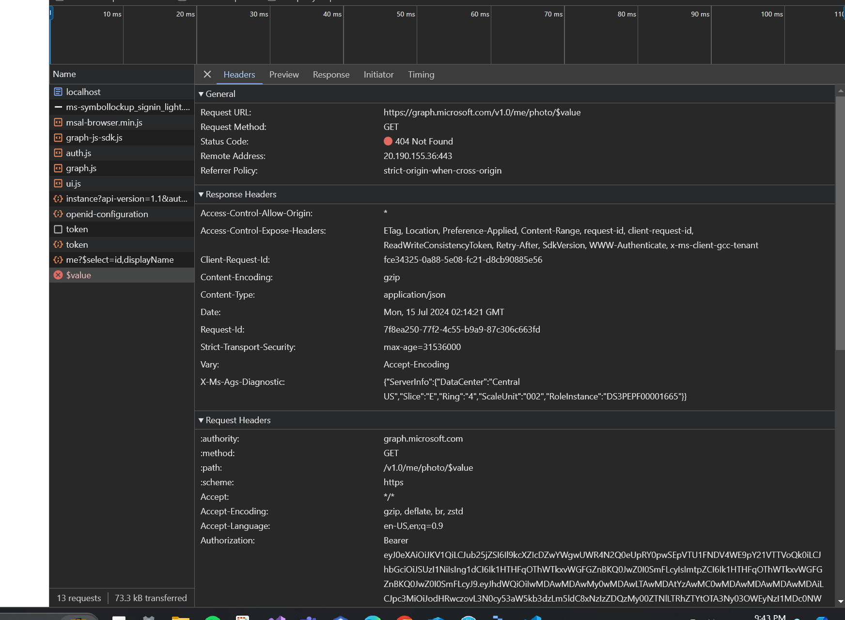Select the ui.js script request
The height and width of the screenshot is (620, 845).
click(x=122, y=184)
